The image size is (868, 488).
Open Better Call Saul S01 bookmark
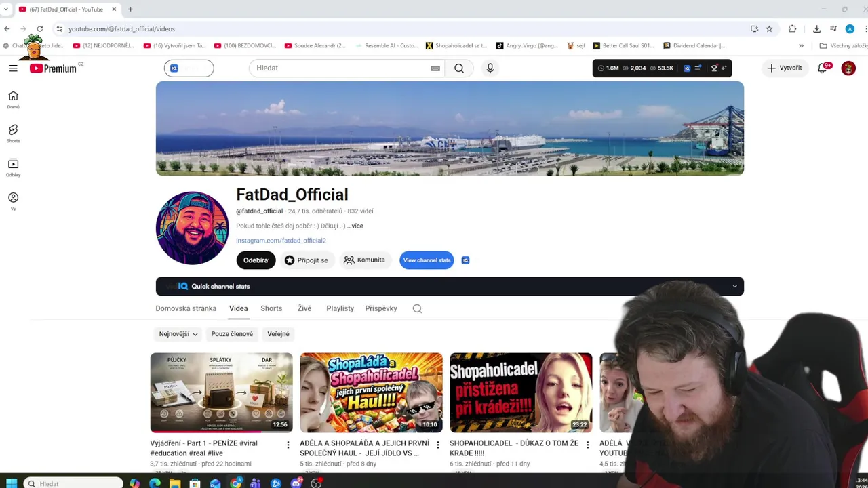(623, 45)
